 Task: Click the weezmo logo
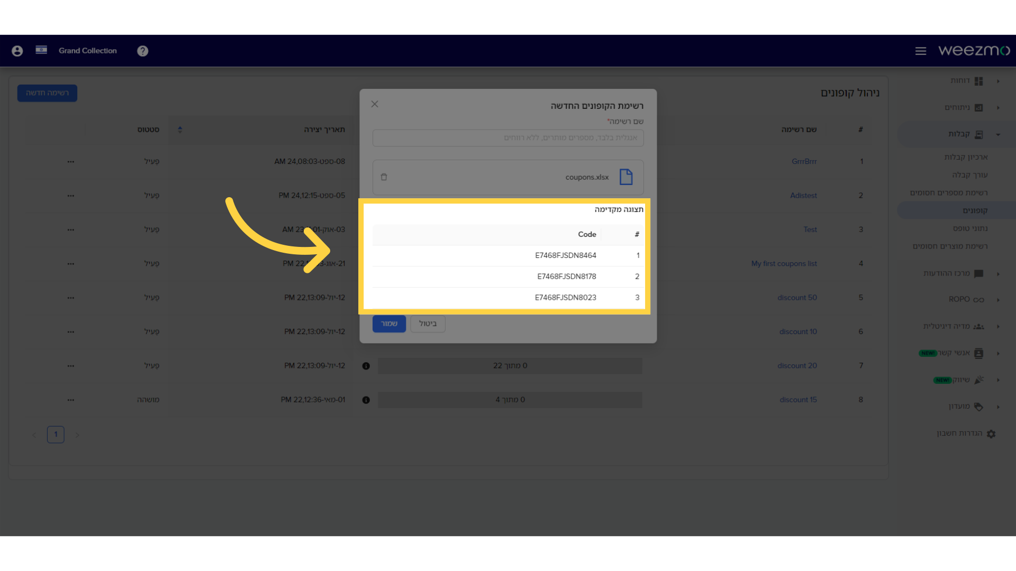point(974,50)
